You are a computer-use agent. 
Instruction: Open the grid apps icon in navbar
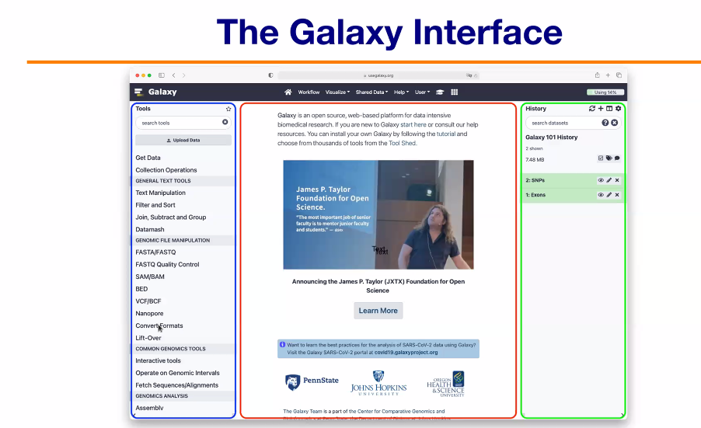pos(454,92)
